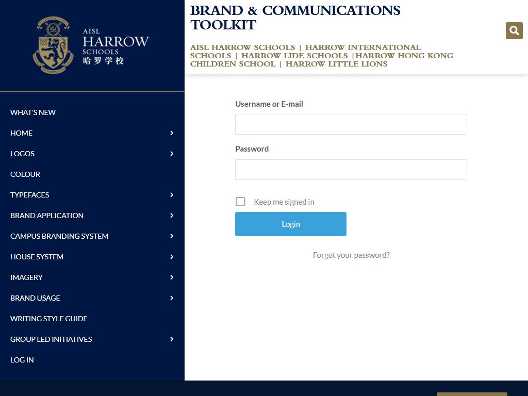
Task: Focus the Password input field
Action: tap(351, 169)
